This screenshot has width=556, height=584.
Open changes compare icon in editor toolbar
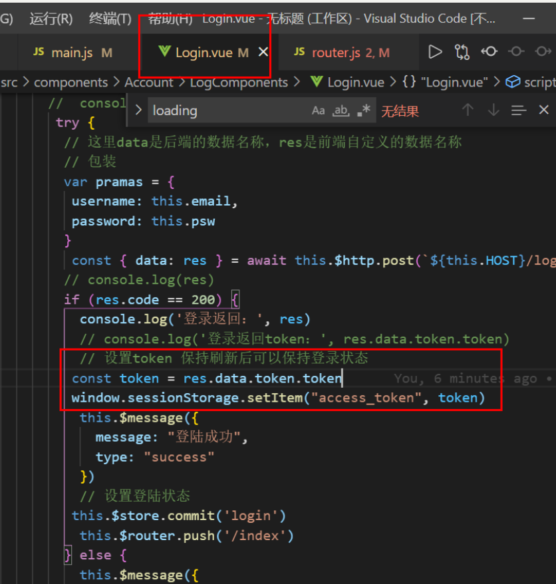(x=462, y=52)
